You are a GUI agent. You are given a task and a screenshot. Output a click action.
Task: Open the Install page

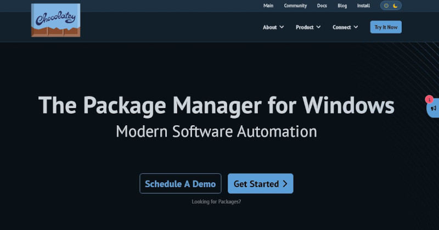pos(363,5)
